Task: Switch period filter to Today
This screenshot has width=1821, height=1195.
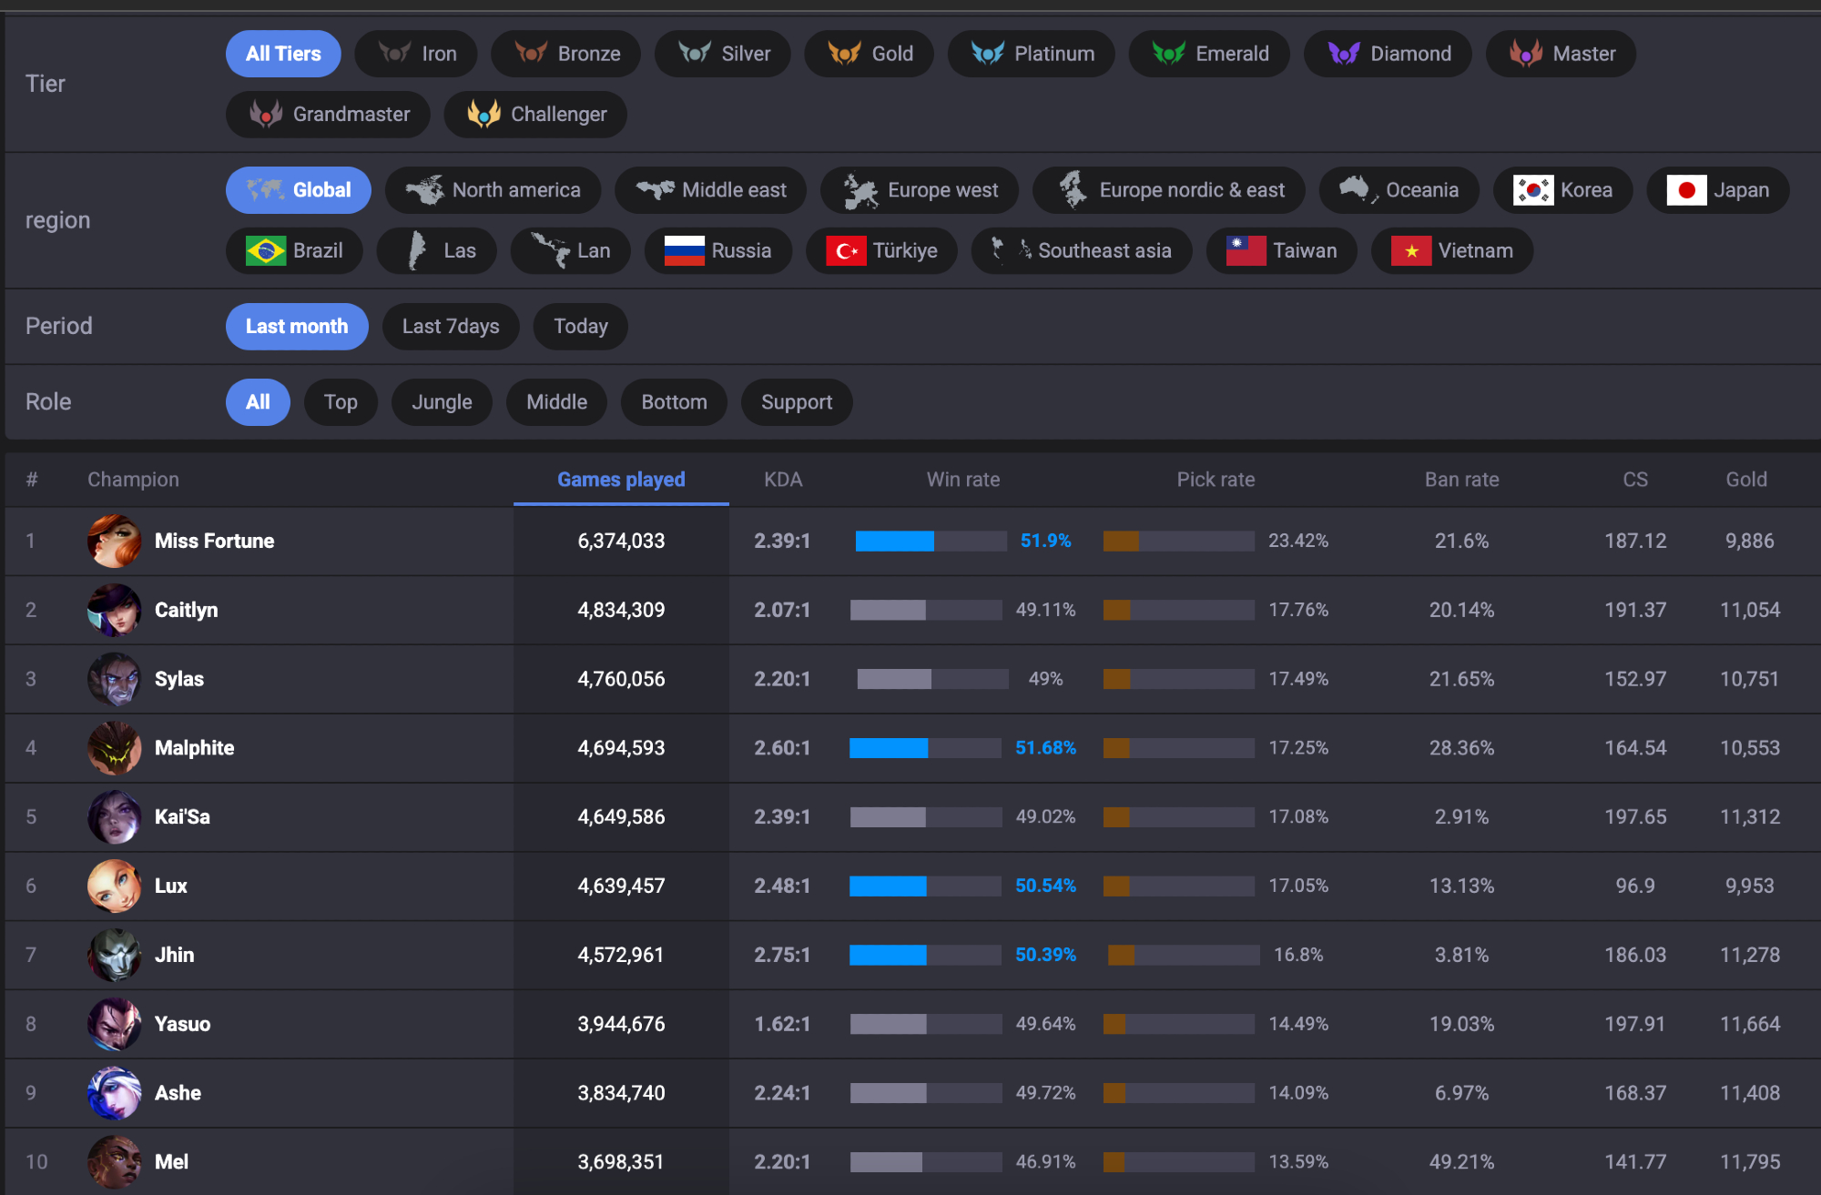Action: point(580,327)
